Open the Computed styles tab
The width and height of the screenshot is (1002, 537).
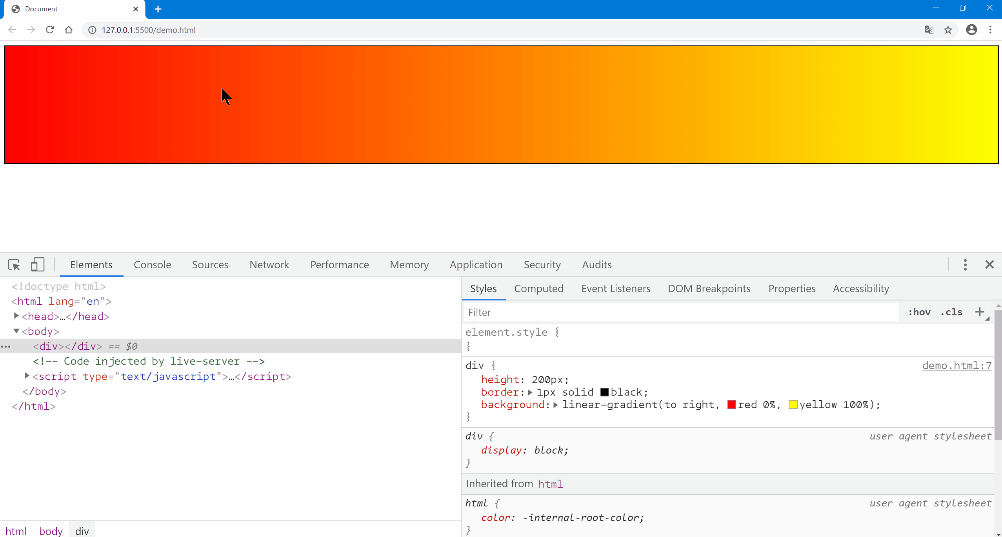[538, 289]
